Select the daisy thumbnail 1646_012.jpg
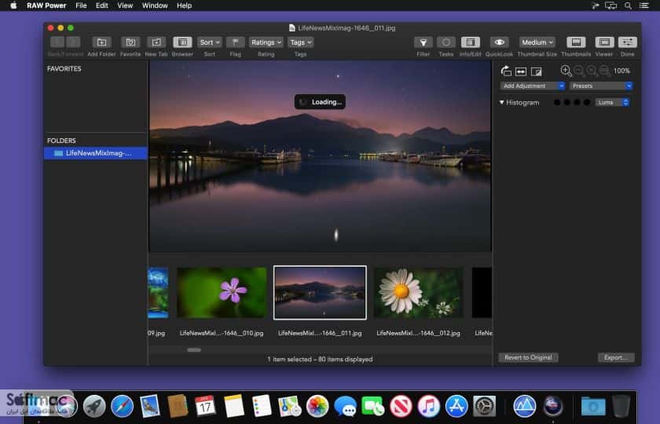This screenshot has width=660, height=424. [418, 293]
